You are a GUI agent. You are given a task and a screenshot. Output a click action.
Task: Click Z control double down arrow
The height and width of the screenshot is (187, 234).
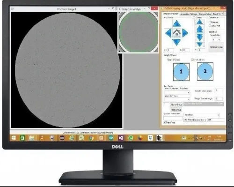click(x=200, y=37)
